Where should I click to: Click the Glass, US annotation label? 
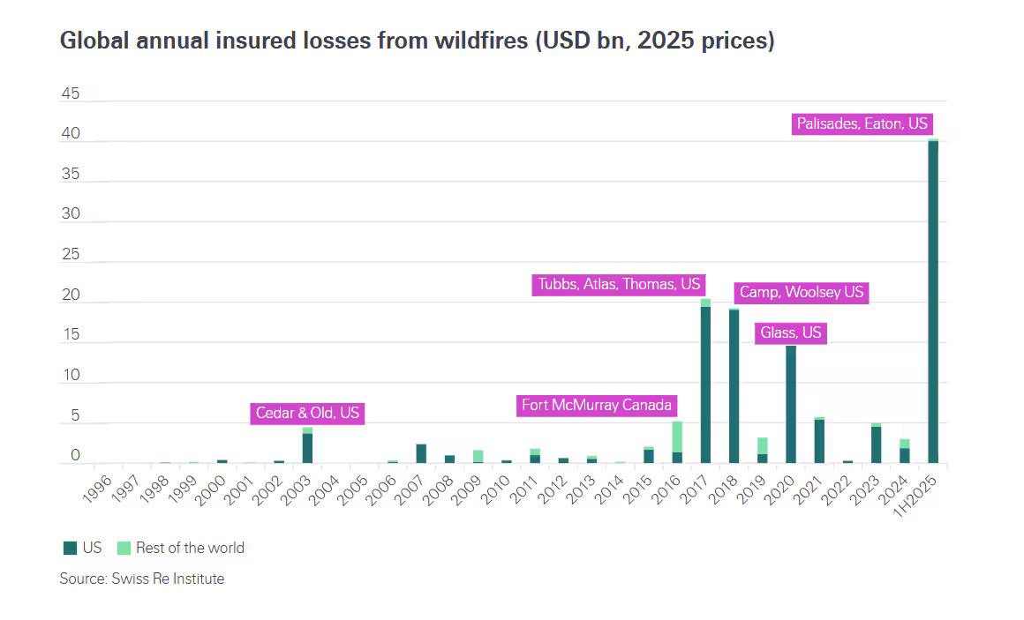click(791, 332)
